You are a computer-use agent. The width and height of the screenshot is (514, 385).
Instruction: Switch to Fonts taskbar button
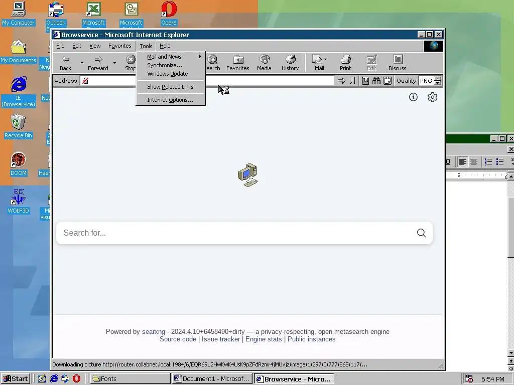[x=130, y=379]
